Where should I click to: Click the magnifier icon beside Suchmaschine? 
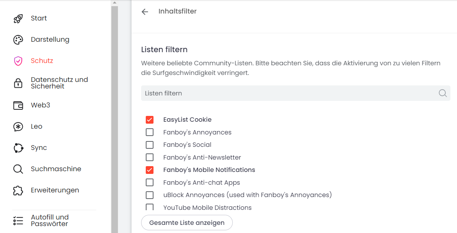click(x=18, y=169)
